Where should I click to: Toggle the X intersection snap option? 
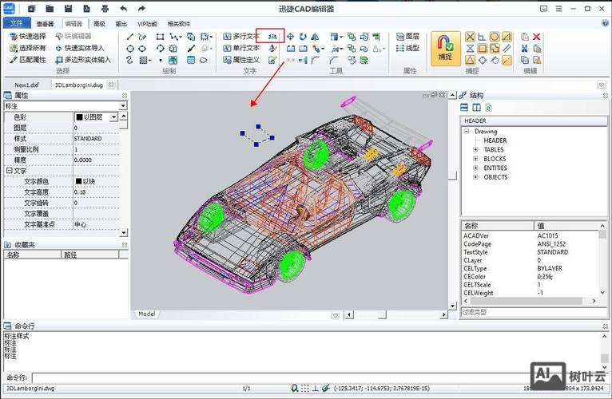470,37
